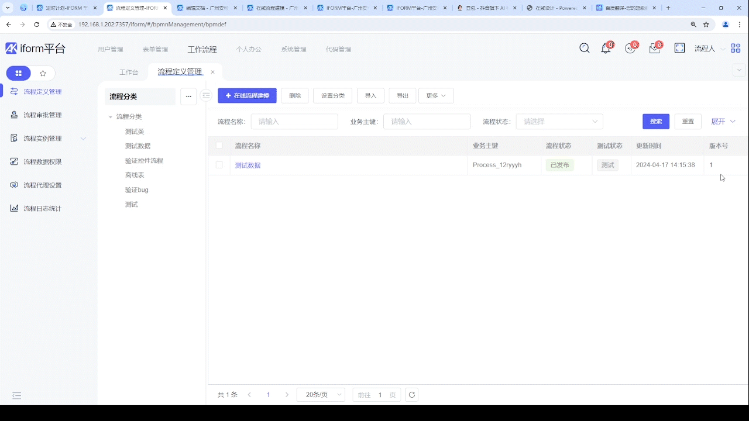Collapse the 流程分类 tree node
The width and height of the screenshot is (749, 421).
click(x=111, y=117)
